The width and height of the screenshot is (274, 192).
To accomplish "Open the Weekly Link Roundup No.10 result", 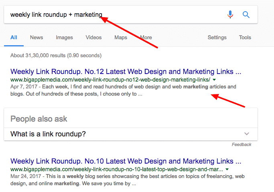I will pyautogui.click(x=126, y=161).
